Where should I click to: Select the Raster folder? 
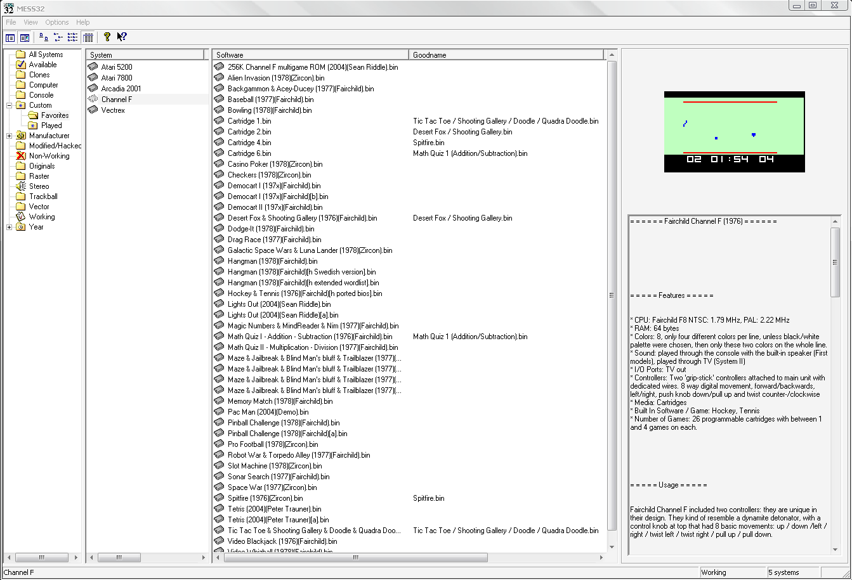pos(39,176)
